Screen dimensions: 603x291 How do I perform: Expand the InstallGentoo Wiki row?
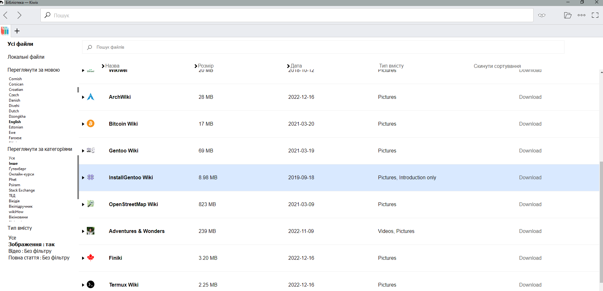[83, 178]
